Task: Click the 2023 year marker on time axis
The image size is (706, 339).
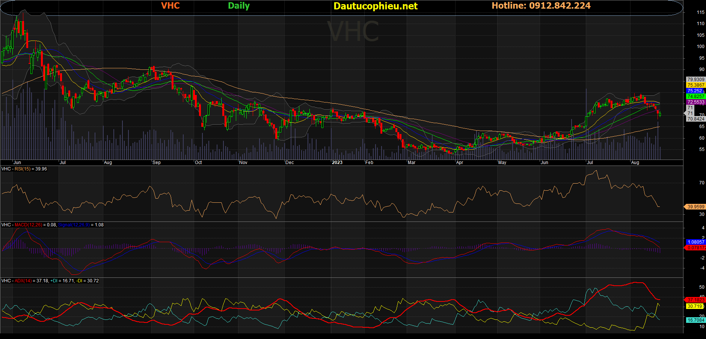Action: point(337,163)
